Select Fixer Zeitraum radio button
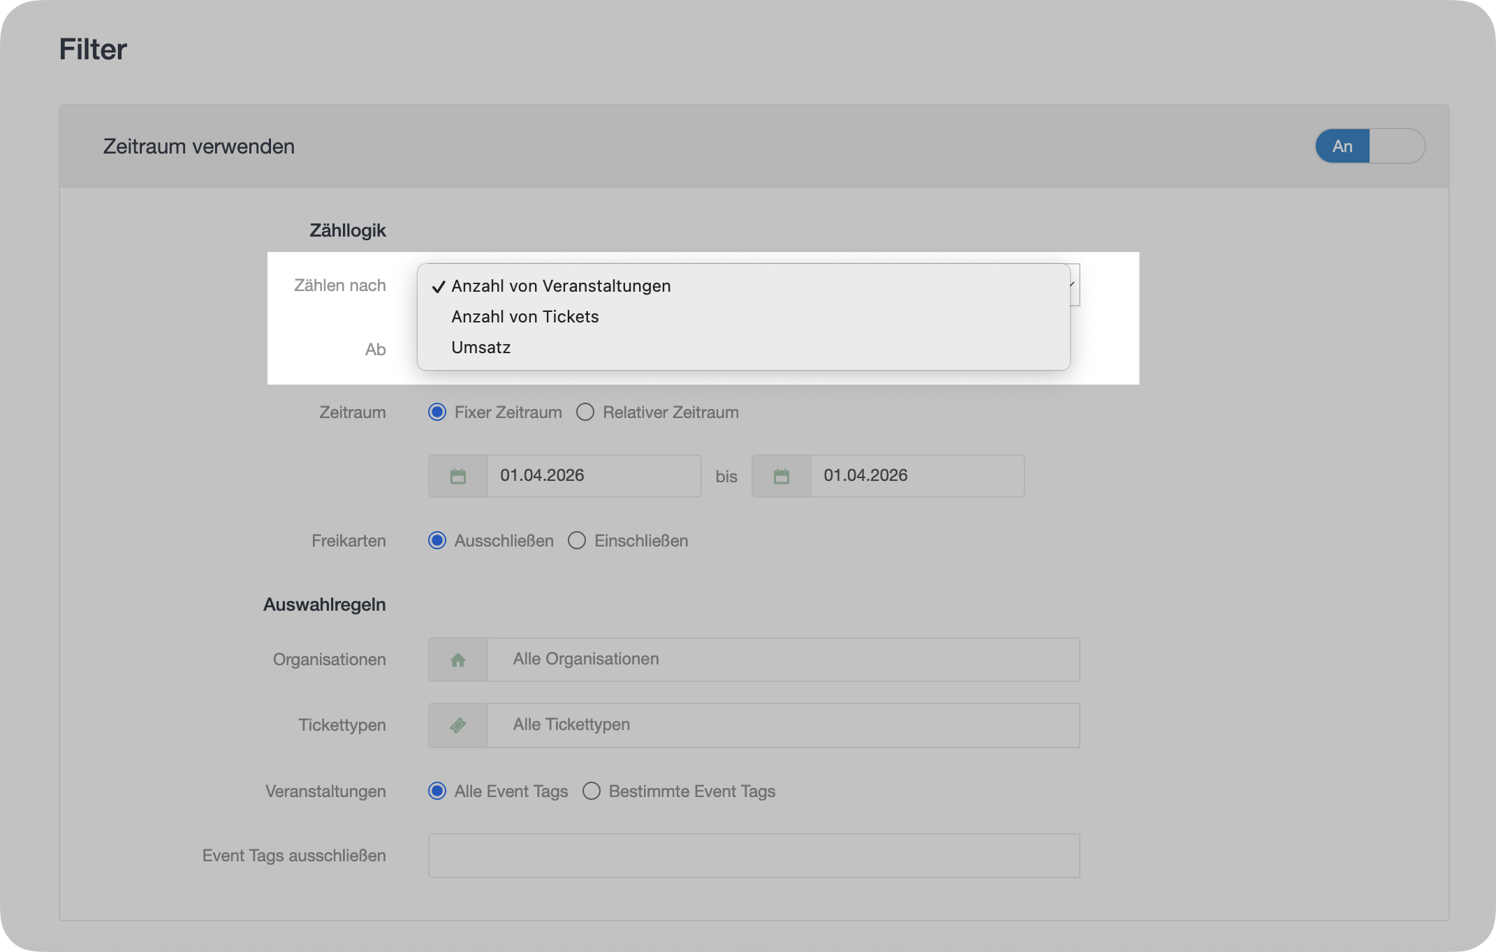 437,412
